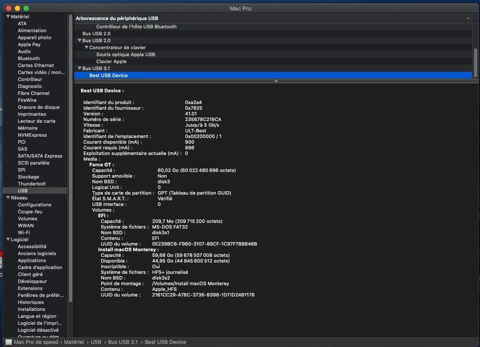Click Matériel in the bottom path bar
The height and width of the screenshot is (347, 480).
pos(74,342)
